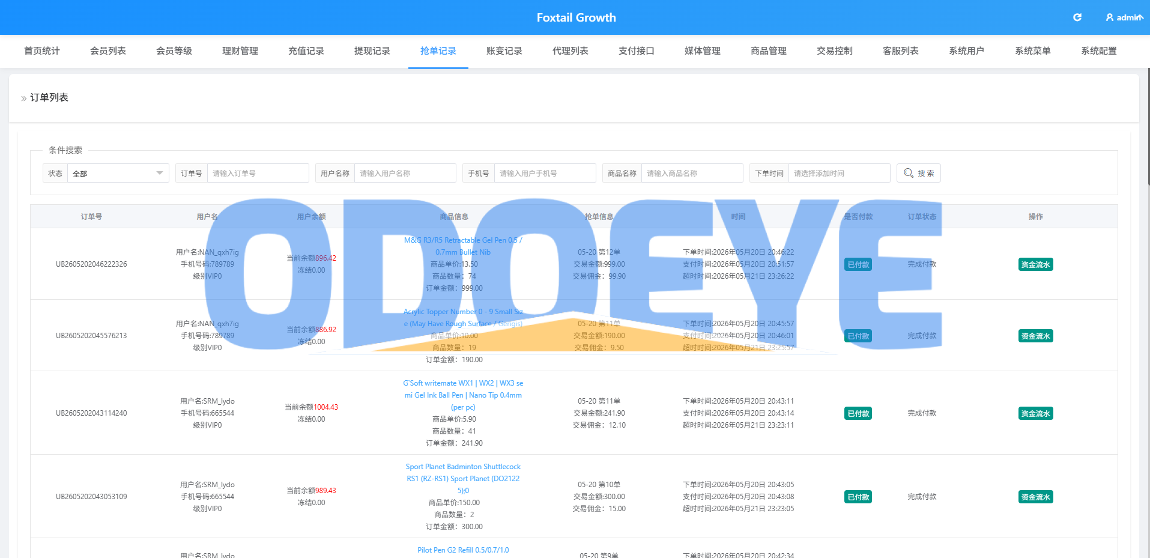Click 已付款 badge for order UB2605202043114240
Viewport: 1150px width, 558px height.
tap(858, 413)
